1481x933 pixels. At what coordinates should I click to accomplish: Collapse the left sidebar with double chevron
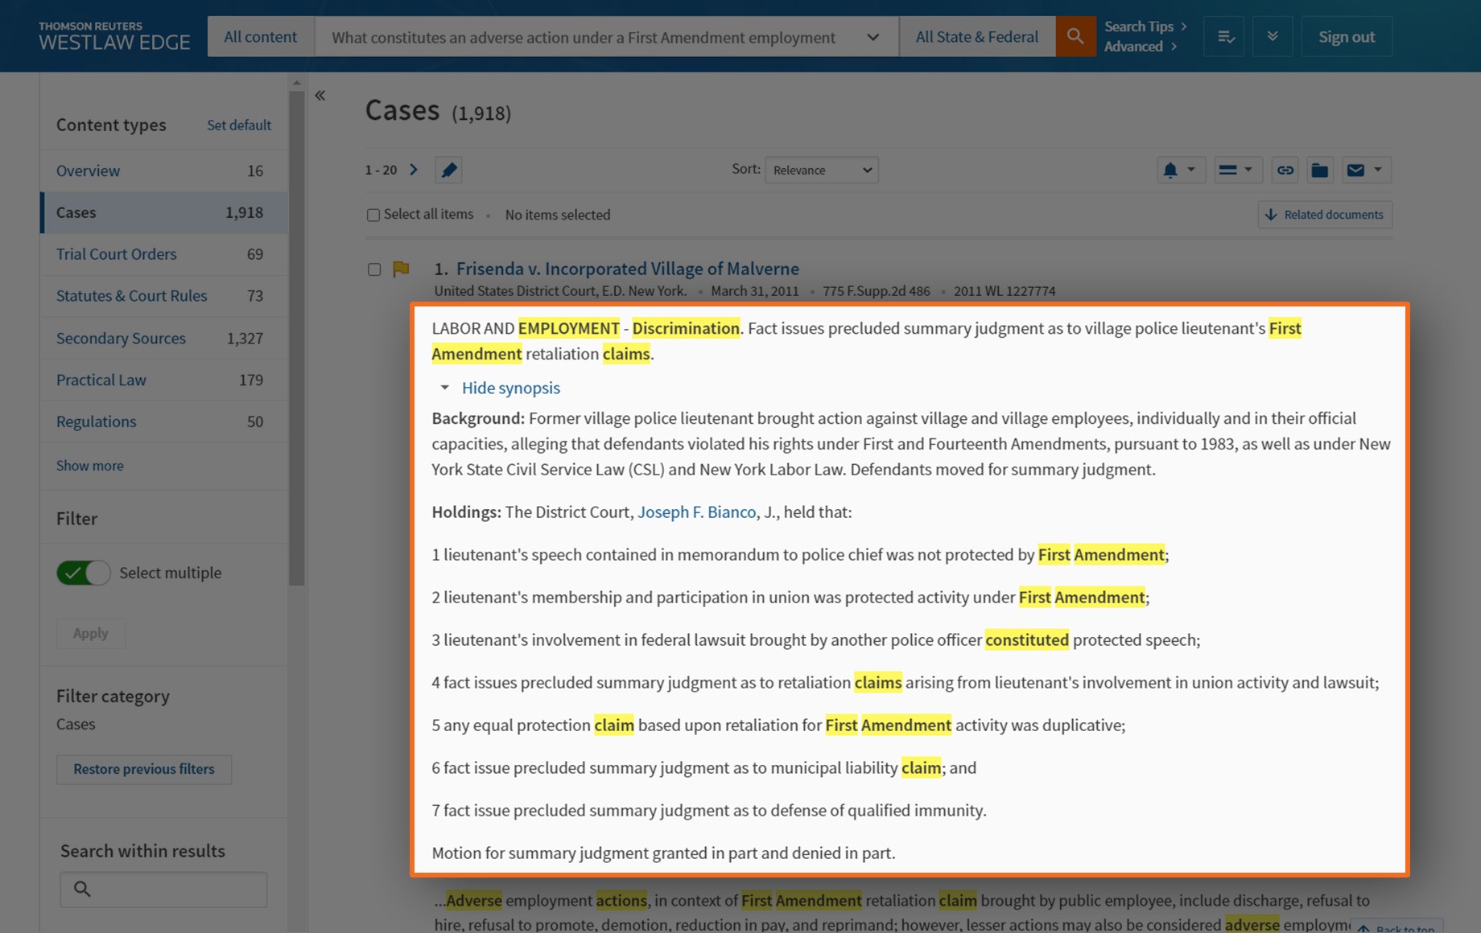320,96
